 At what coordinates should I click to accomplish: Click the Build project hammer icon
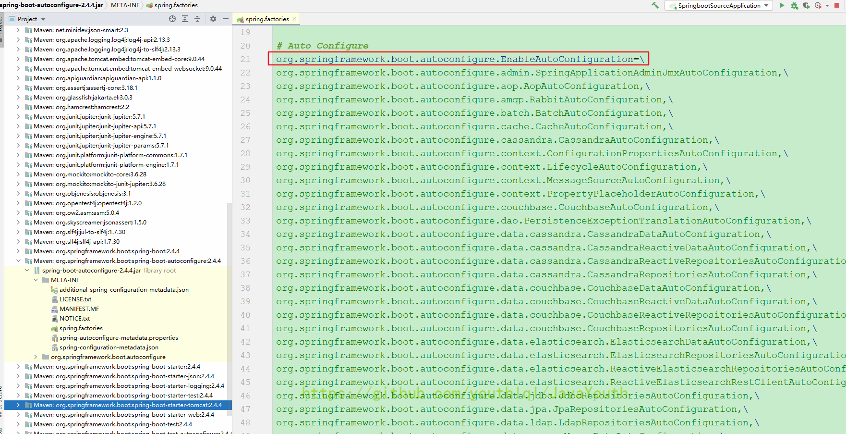(655, 5)
